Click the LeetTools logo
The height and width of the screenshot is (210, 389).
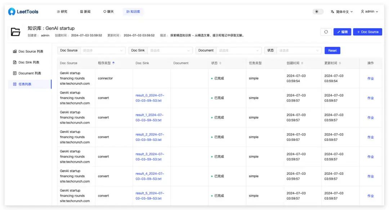coord(23,12)
